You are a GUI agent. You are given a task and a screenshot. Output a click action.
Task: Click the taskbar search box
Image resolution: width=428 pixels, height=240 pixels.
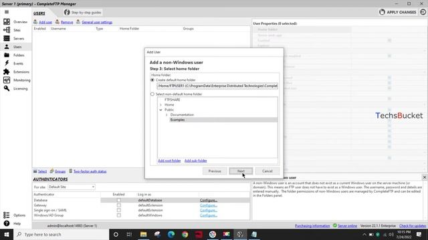[61, 234]
